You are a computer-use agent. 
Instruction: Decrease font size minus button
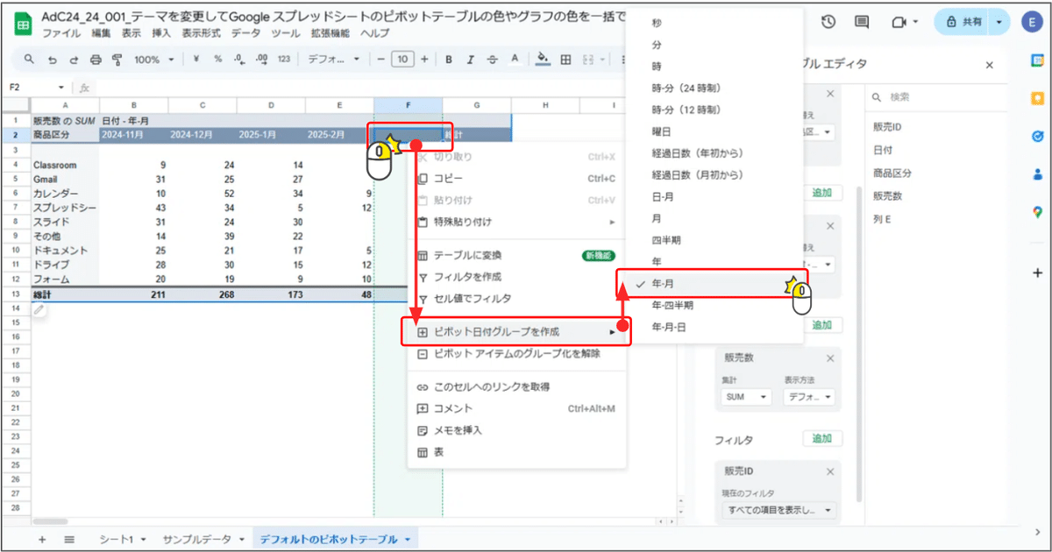(380, 60)
